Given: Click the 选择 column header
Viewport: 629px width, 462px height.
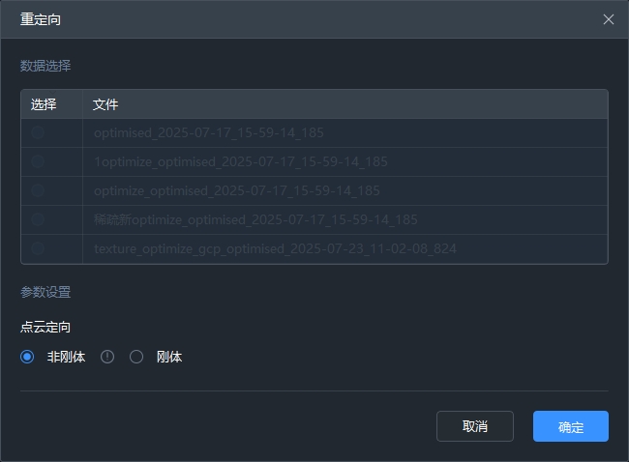Looking at the screenshot, I should click(x=44, y=104).
